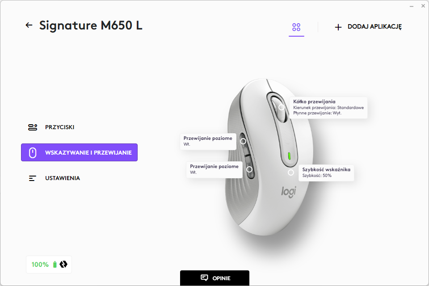Open the Szybkość wskaźnika speed label

point(326,172)
